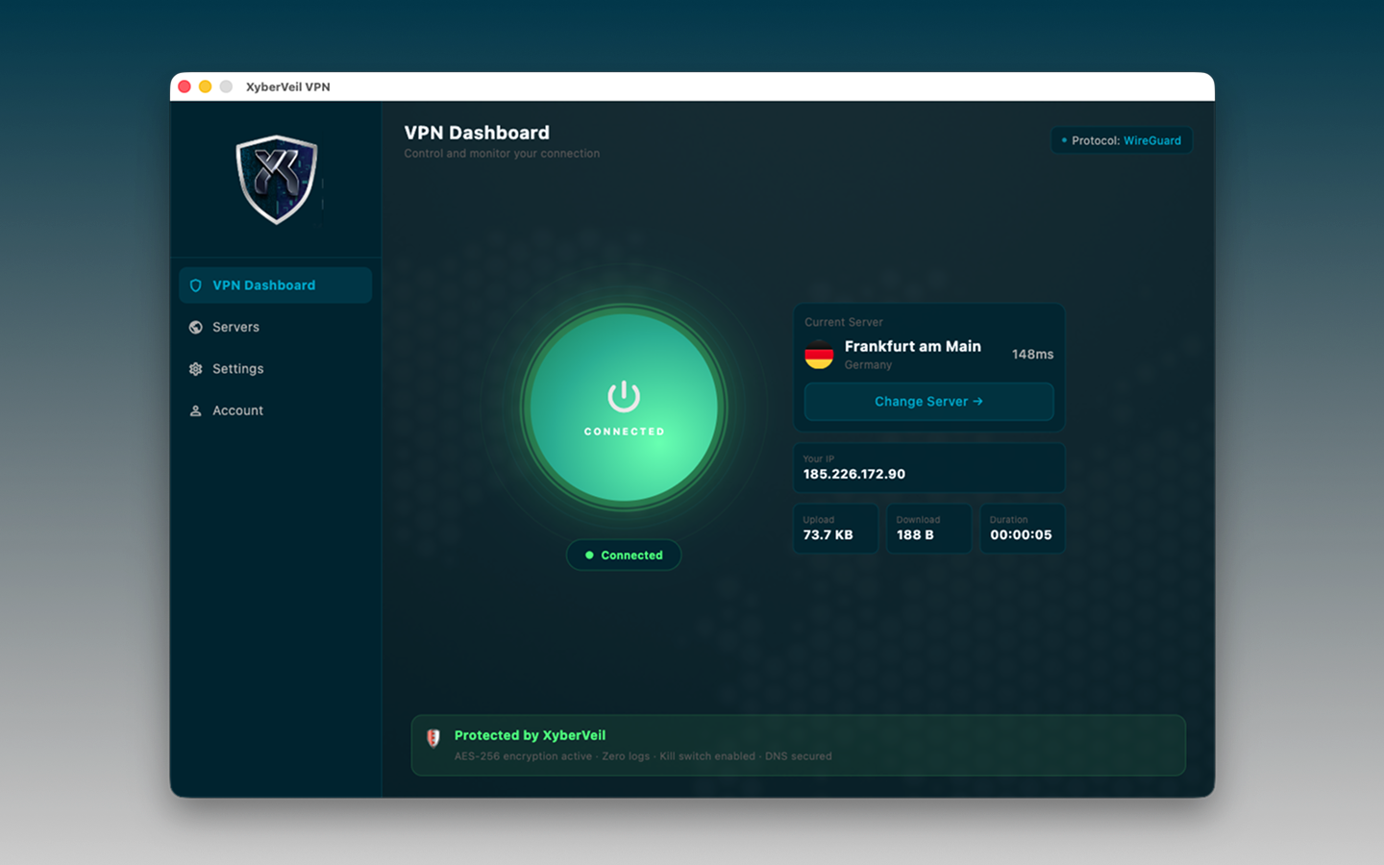Close the XyberVeil VPN window
Screen dimensions: 1384x865
click(x=185, y=86)
